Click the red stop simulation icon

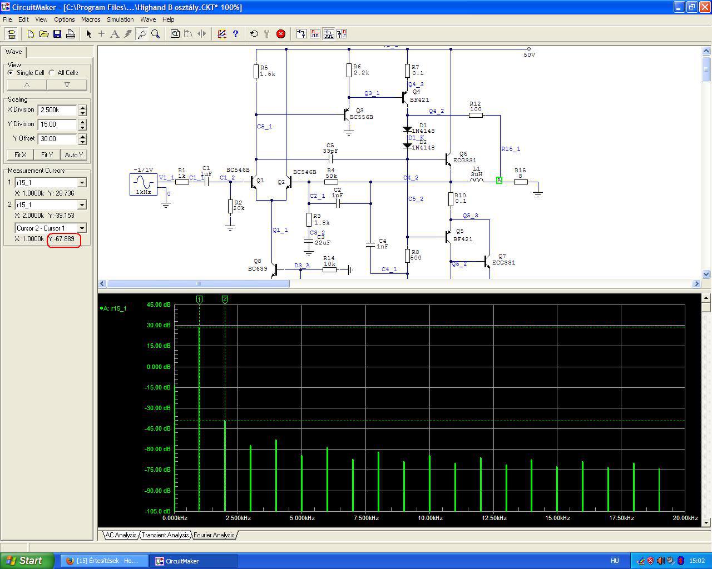click(x=281, y=34)
